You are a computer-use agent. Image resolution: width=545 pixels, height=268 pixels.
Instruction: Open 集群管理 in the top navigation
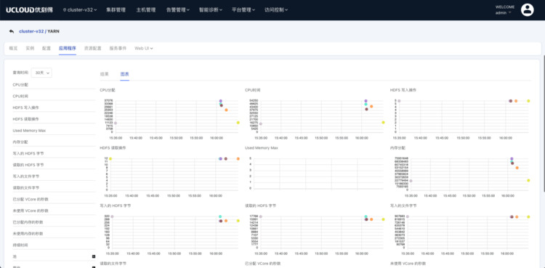[116, 9]
